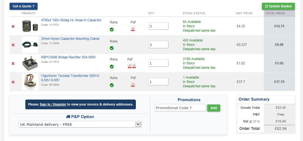The height and width of the screenshot is (141, 303).
Task: Open second PDF of KBPC5006 rectifier
Action: coord(134,66)
